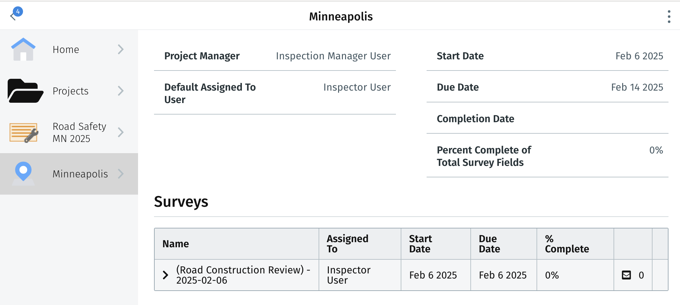Click the envelope message icon in survey row
The width and height of the screenshot is (680, 305).
(626, 275)
